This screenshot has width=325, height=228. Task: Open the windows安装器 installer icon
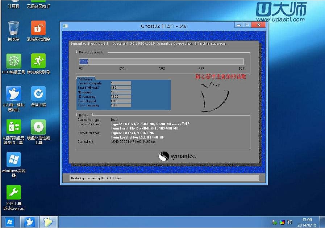point(14,159)
